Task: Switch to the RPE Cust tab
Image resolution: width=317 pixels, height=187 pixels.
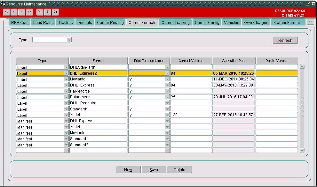Action: click(x=20, y=22)
